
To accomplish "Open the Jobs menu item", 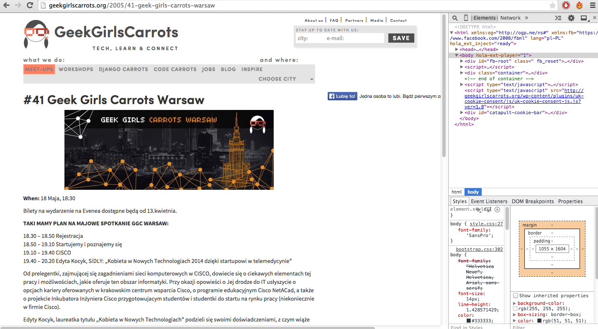I will coord(208,69).
